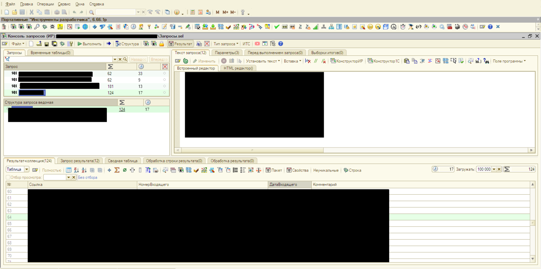
Task: Click the Без отбора link
Action: tap(88, 177)
